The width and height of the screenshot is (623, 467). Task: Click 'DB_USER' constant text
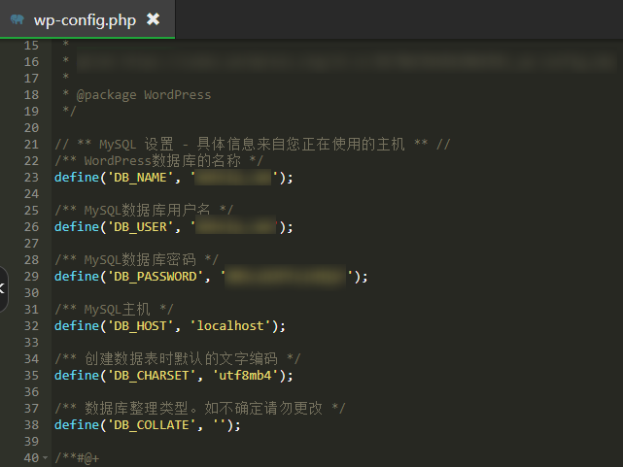[x=140, y=227]
